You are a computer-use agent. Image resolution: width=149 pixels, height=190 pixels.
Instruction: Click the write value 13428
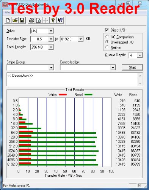click(121, 160)
